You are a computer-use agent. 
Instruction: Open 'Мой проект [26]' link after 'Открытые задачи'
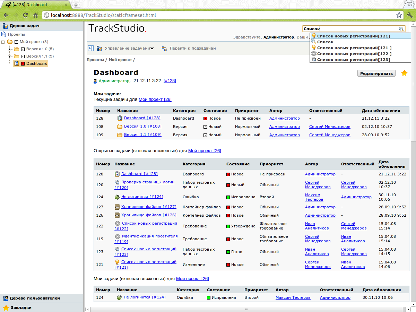(205, 151)
